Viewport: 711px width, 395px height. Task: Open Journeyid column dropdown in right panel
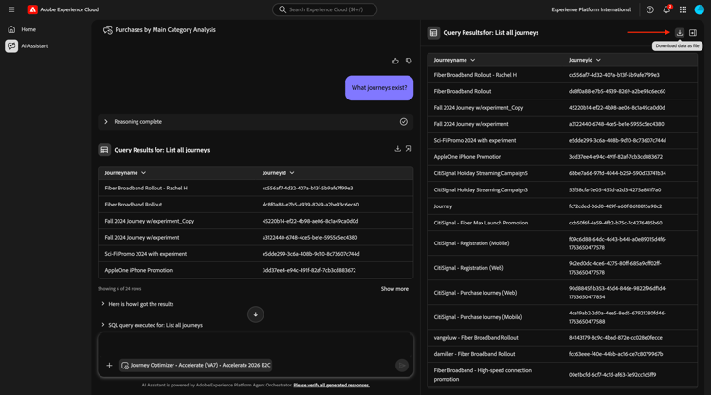click(598, 60)
